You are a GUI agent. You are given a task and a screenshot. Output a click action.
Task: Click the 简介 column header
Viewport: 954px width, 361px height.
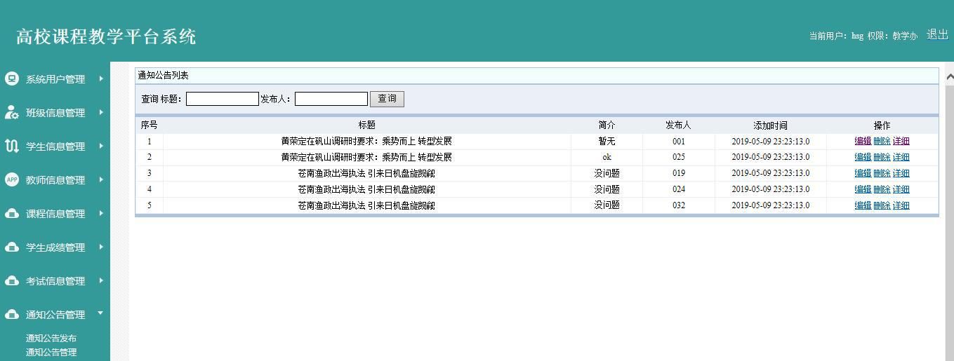click(607, 125)
